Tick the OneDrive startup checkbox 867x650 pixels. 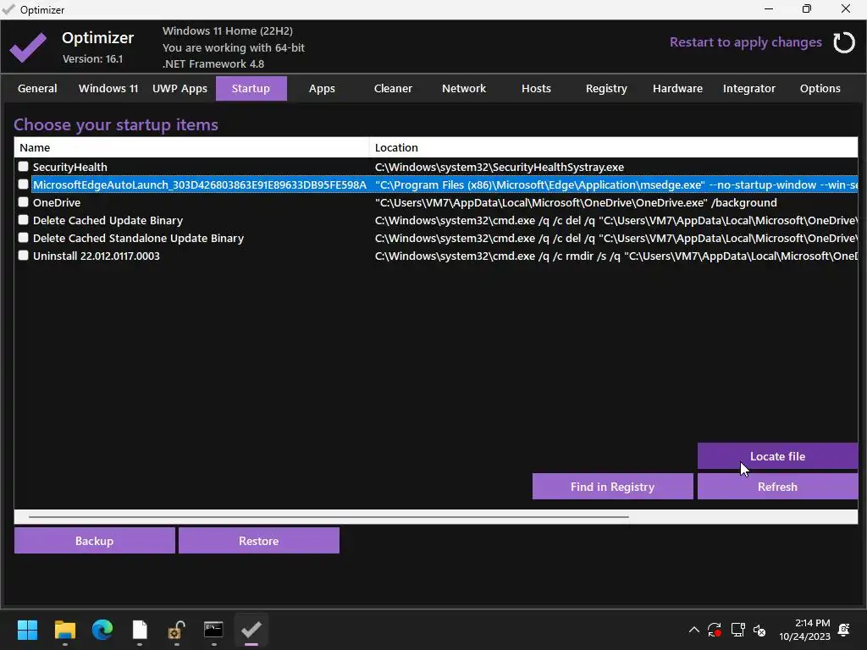[23, 201]
